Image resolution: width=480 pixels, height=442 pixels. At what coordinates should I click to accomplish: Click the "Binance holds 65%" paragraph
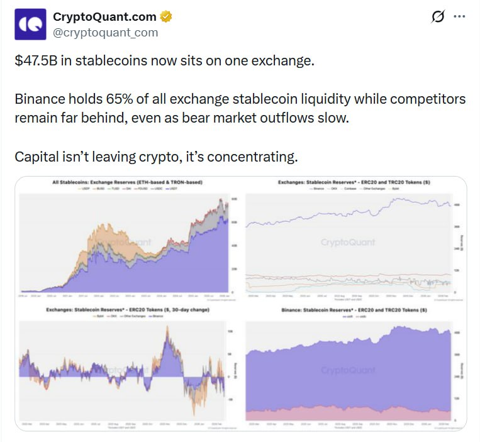click(240, 108)
